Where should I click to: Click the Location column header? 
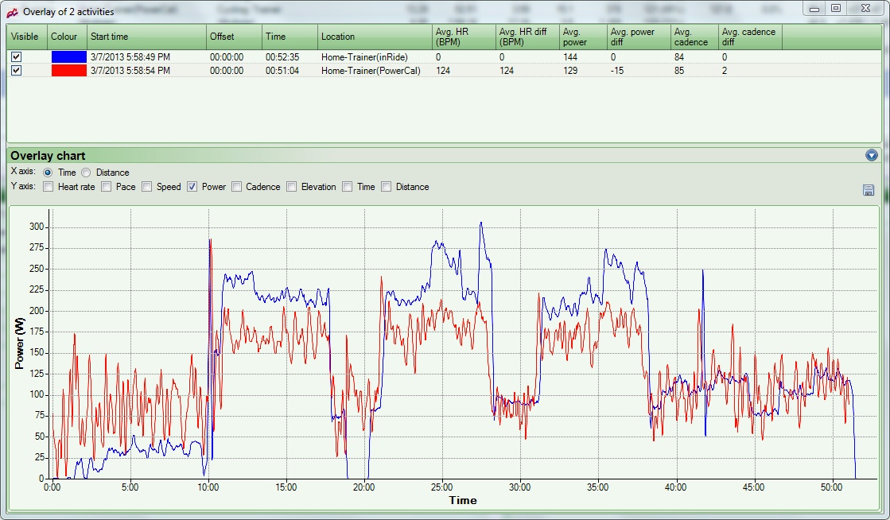pyautogui.click(x=373, y=37)
